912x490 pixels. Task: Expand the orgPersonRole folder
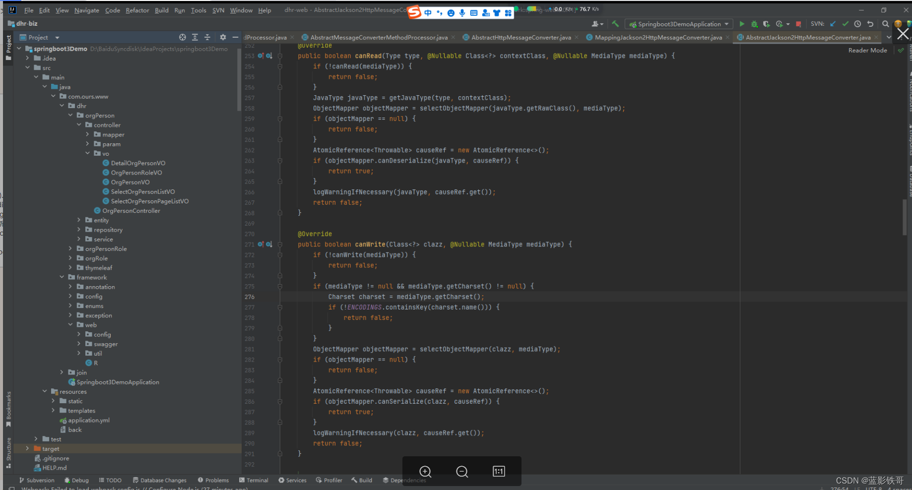(x=70, y=248)
